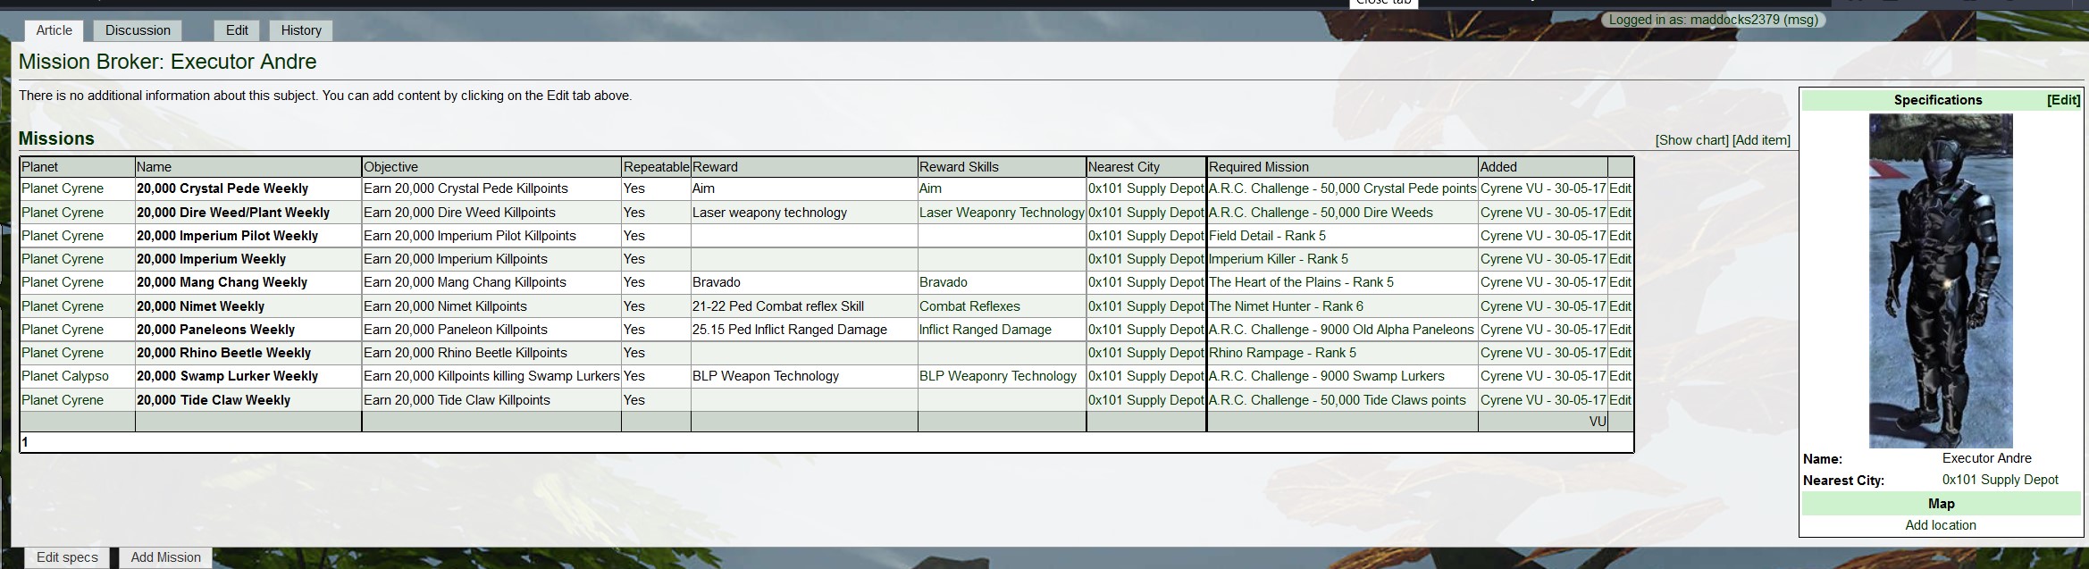
Task: Open A.R.C. Challenge - 50,000 Dire Weeds
Action: (1321, 213)
